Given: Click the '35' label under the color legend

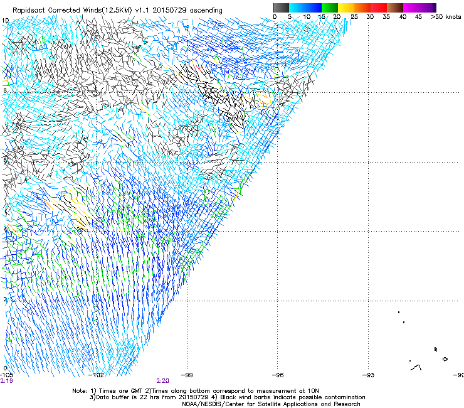Looking at the screenshot, I should 386,17.
